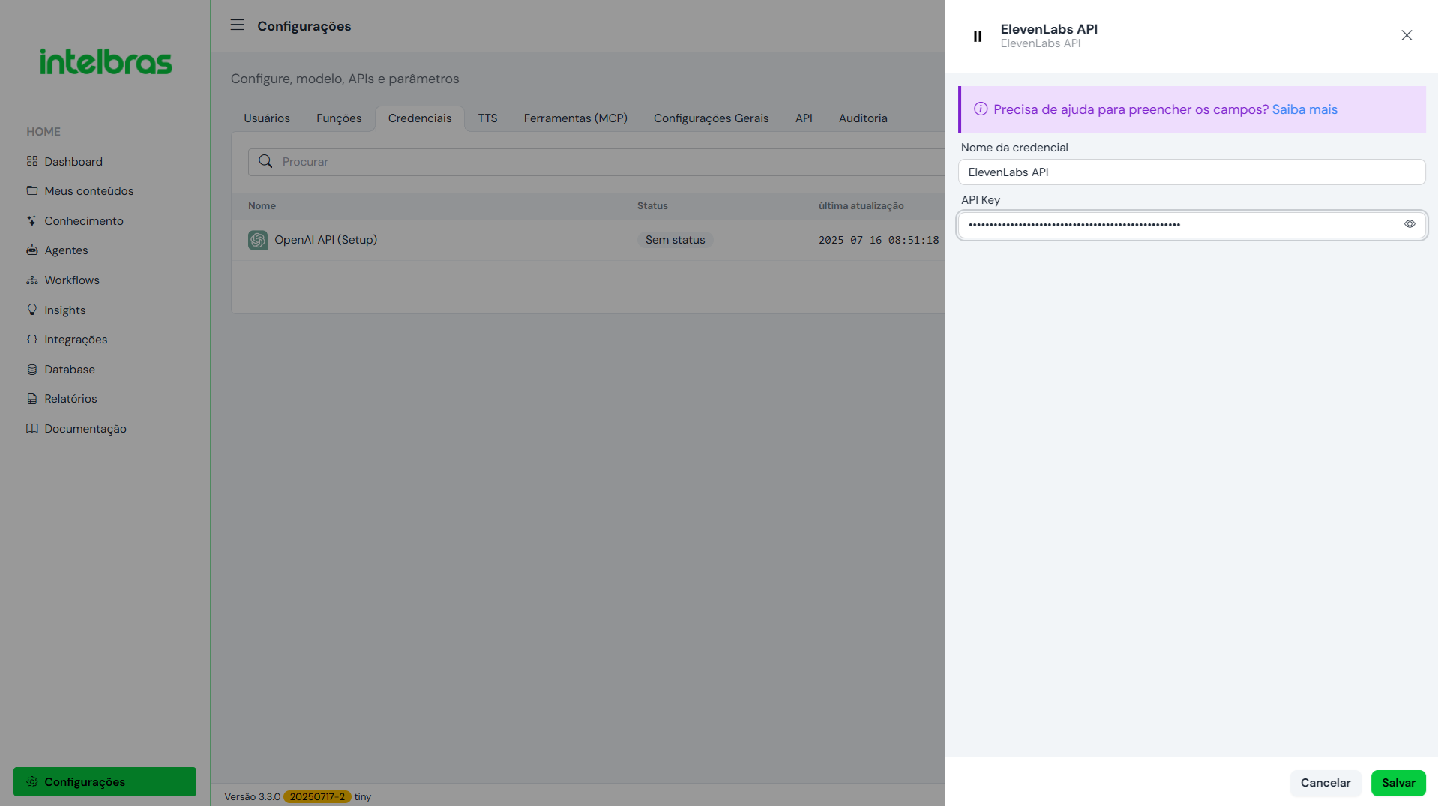Click the ElevenLabs logo icon in panel header
This screenshot has height=806, width=1438.
[x=977, y=36]
